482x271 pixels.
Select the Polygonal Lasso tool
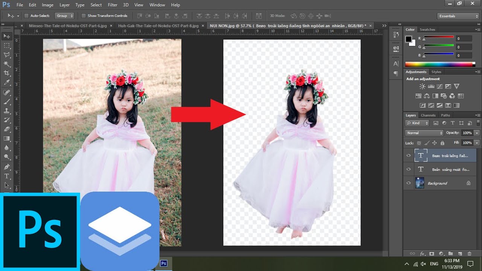point(7,55)
